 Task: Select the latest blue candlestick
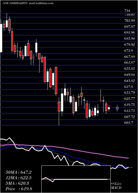[117, 108]
